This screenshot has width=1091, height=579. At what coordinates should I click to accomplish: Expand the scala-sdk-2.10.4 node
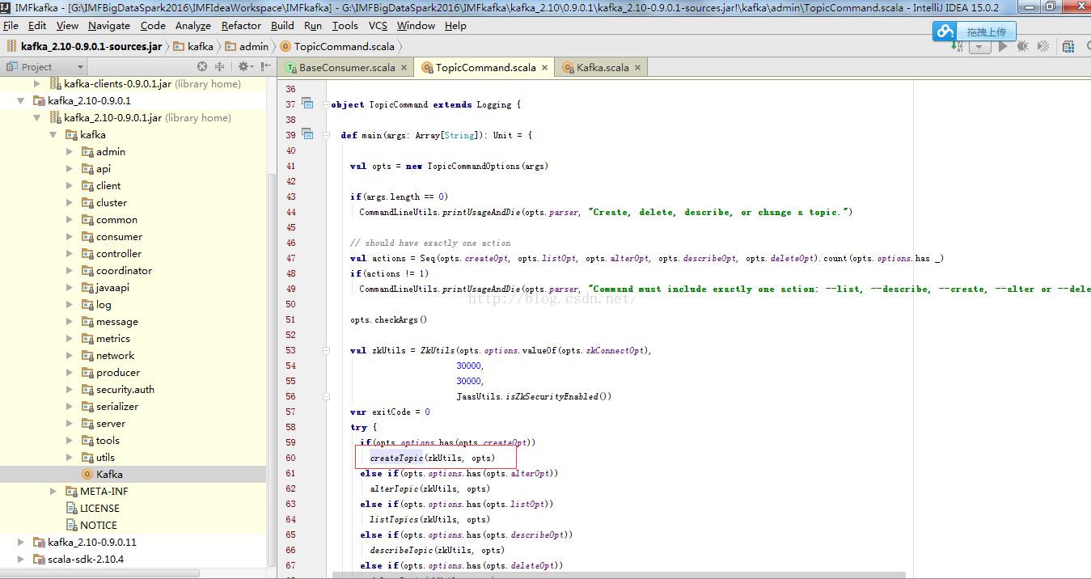pos(21,559)
